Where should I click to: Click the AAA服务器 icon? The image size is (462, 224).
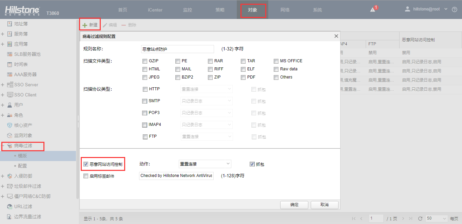(x=9, y=74)
